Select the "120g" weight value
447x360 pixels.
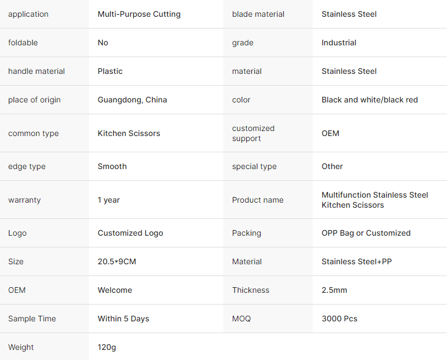[107, 347]
